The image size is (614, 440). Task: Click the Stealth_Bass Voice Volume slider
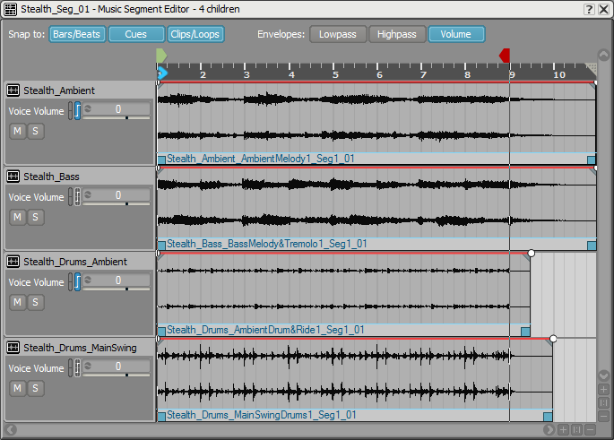[117, 203]
